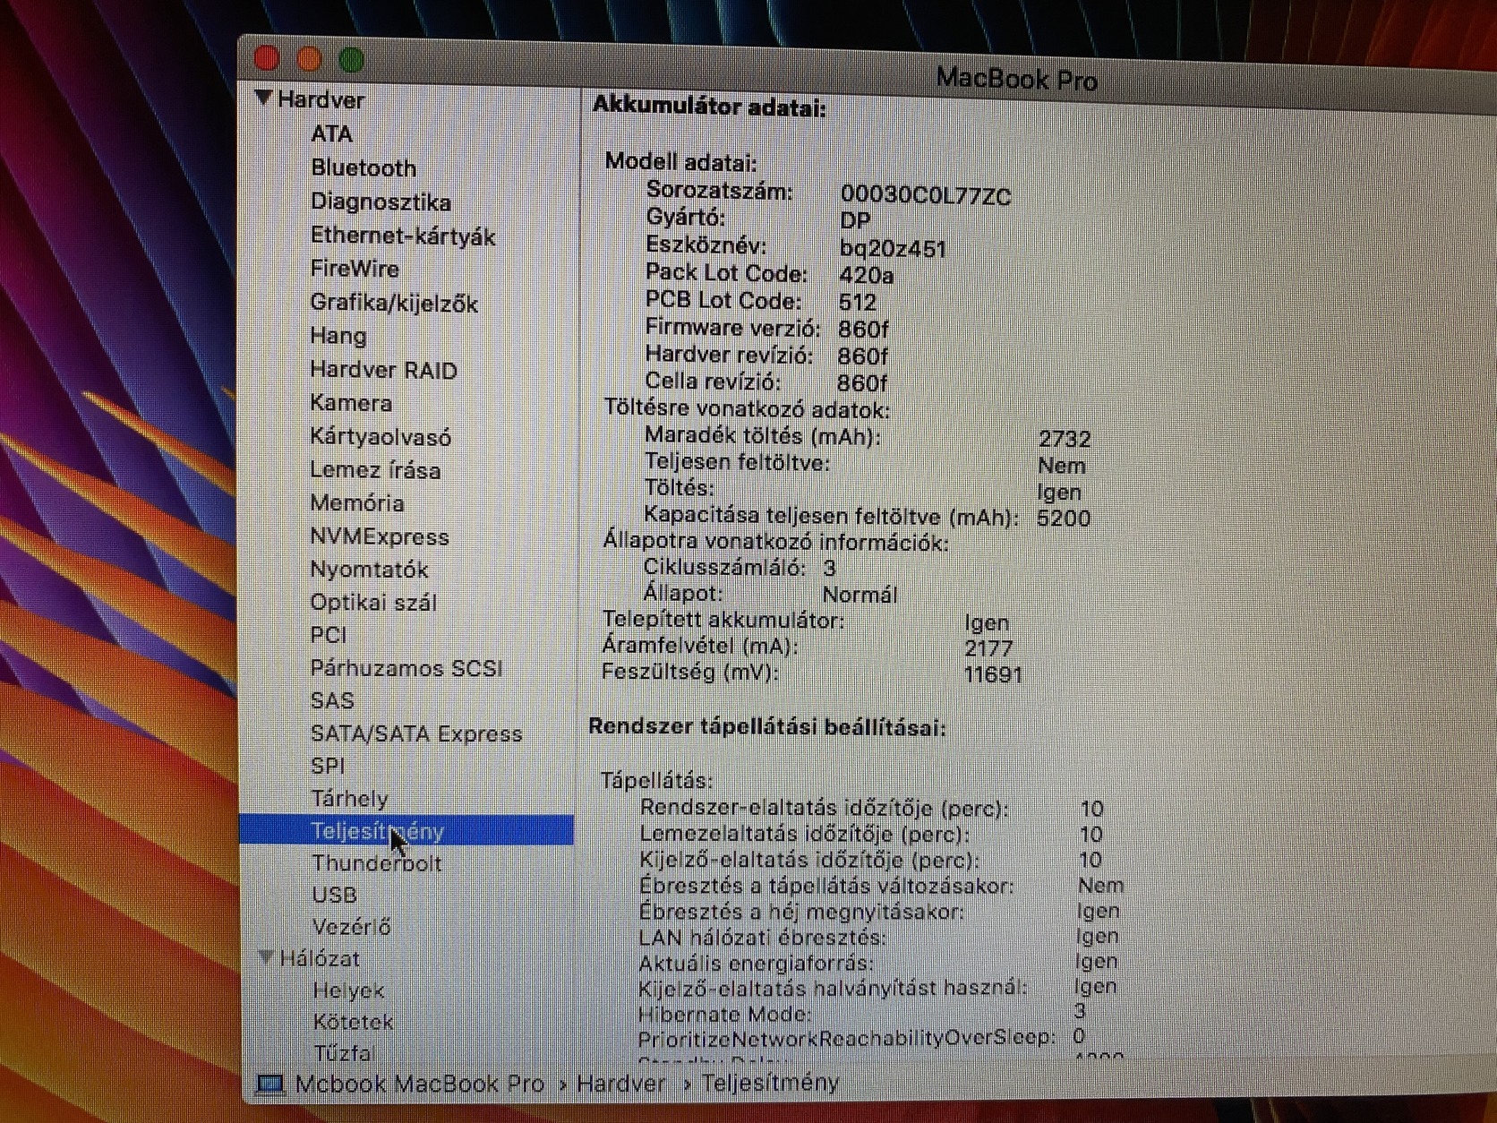
Task: Select the Hardver category header
Action: pyautogui.click(x=321, y=99)
